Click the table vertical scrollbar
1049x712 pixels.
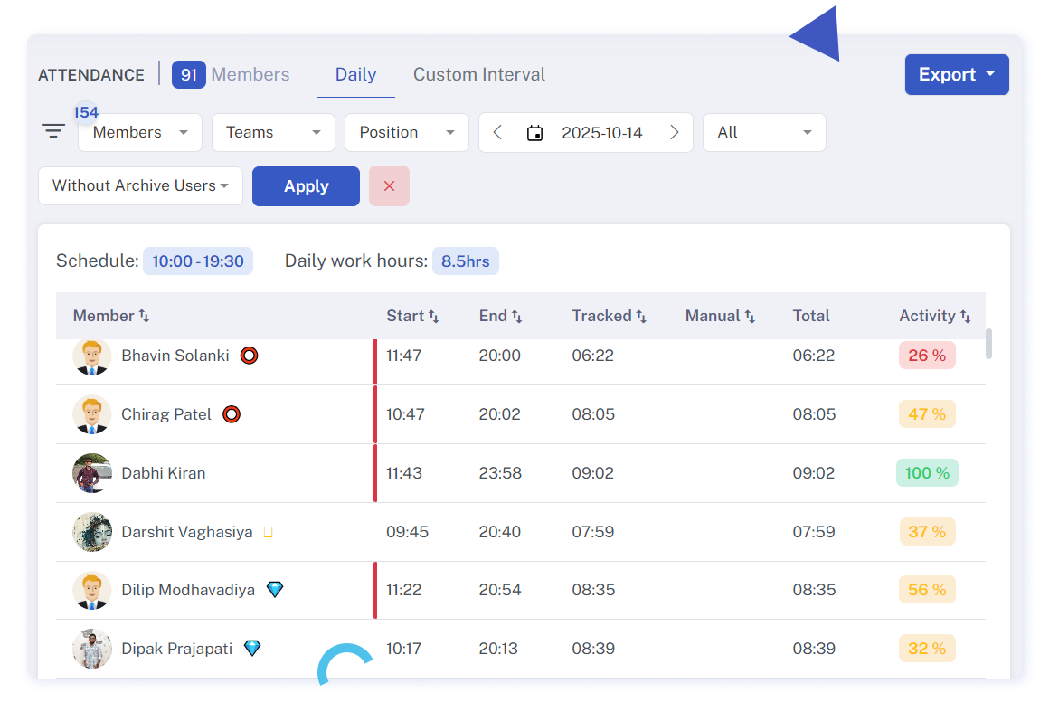coord(988,344)
